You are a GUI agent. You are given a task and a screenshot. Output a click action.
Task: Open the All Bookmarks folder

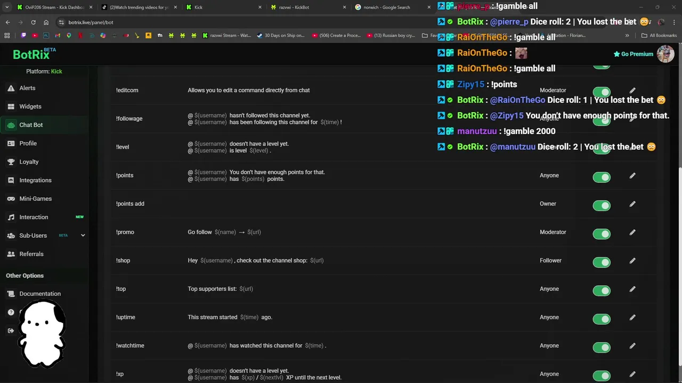pos(659,36)
